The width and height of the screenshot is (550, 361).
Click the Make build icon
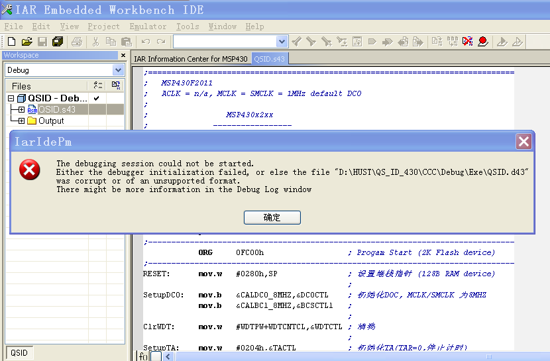(x=453, y=42)
